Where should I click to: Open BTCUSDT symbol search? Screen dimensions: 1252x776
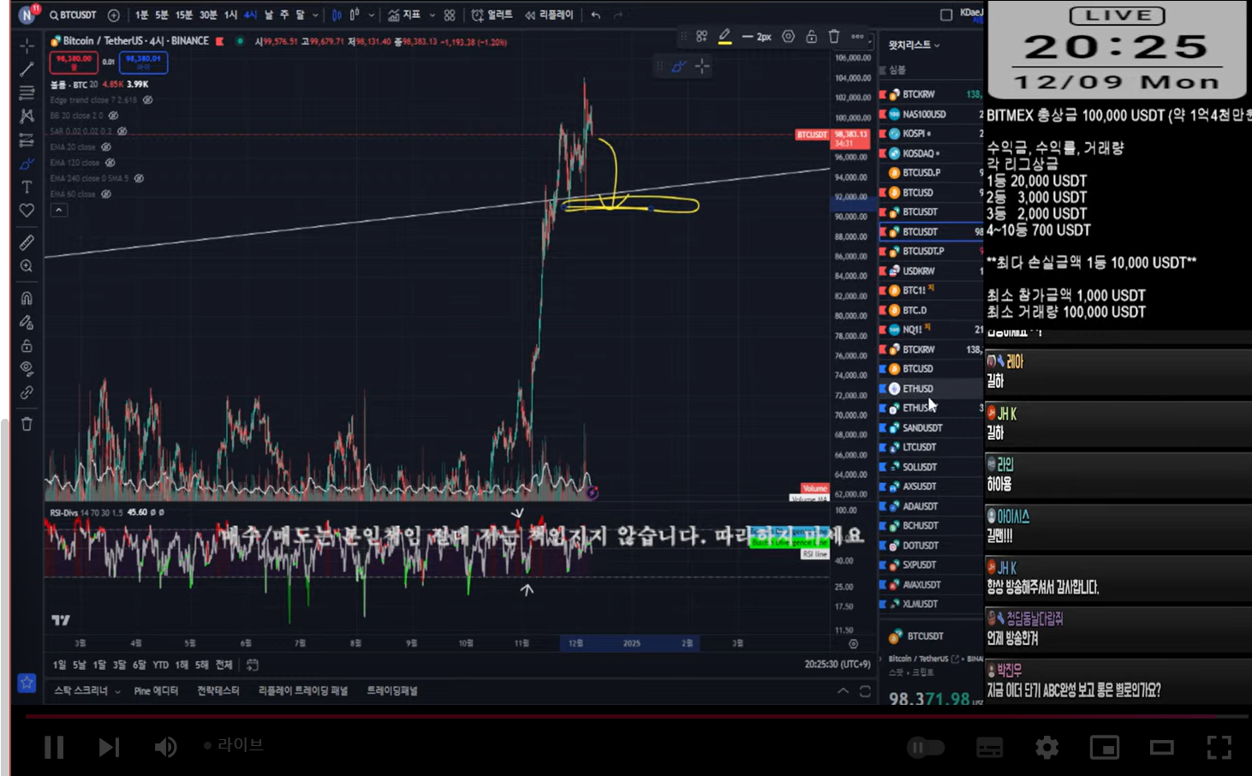click(74, 15)
